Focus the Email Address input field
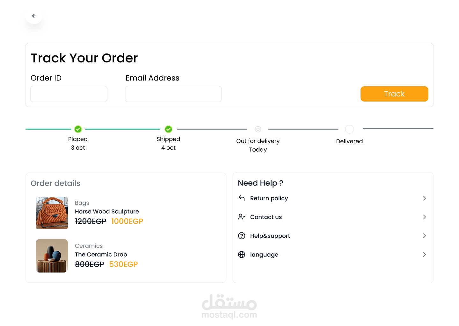 (173, 94)
